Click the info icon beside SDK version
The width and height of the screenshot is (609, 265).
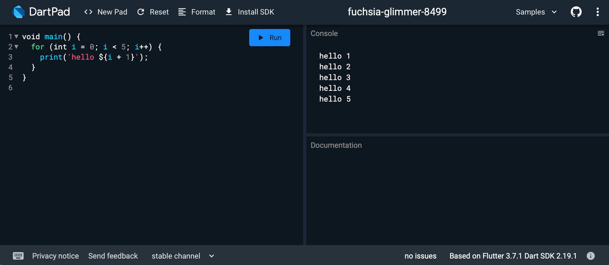point(590,256)
